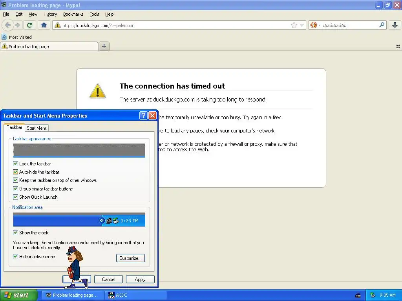The width and height of the screenshot is (402, 301).
Task: Open the Bookmarks menu
Action: pos(73,14)
